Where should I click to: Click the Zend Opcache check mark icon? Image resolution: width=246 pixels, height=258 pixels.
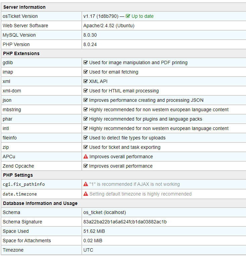tap(85, 166)
